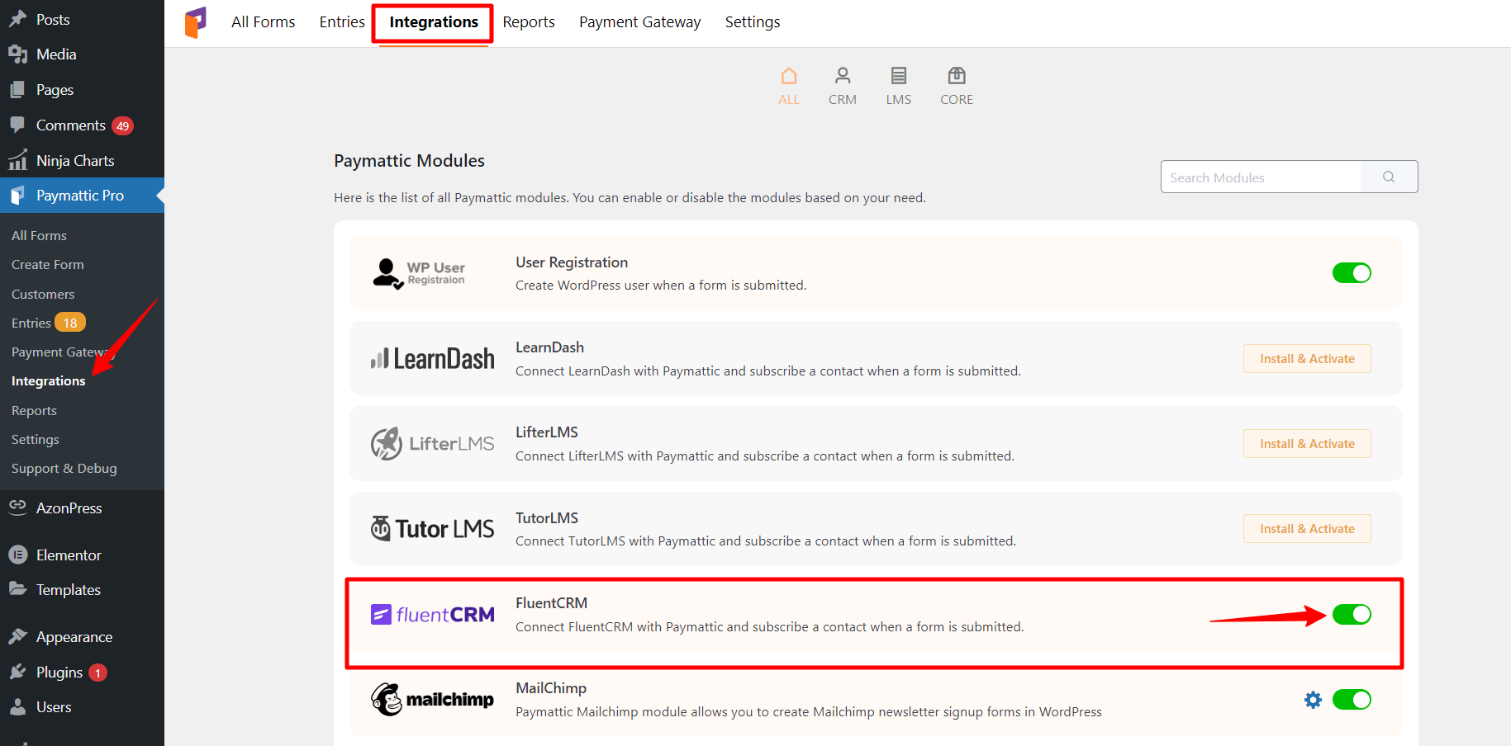Image resolution: width=1511 pixels, height=746 pixels.
Task: Install & Activate the TutorLMS module
Action: click(x=1307, y=529)
